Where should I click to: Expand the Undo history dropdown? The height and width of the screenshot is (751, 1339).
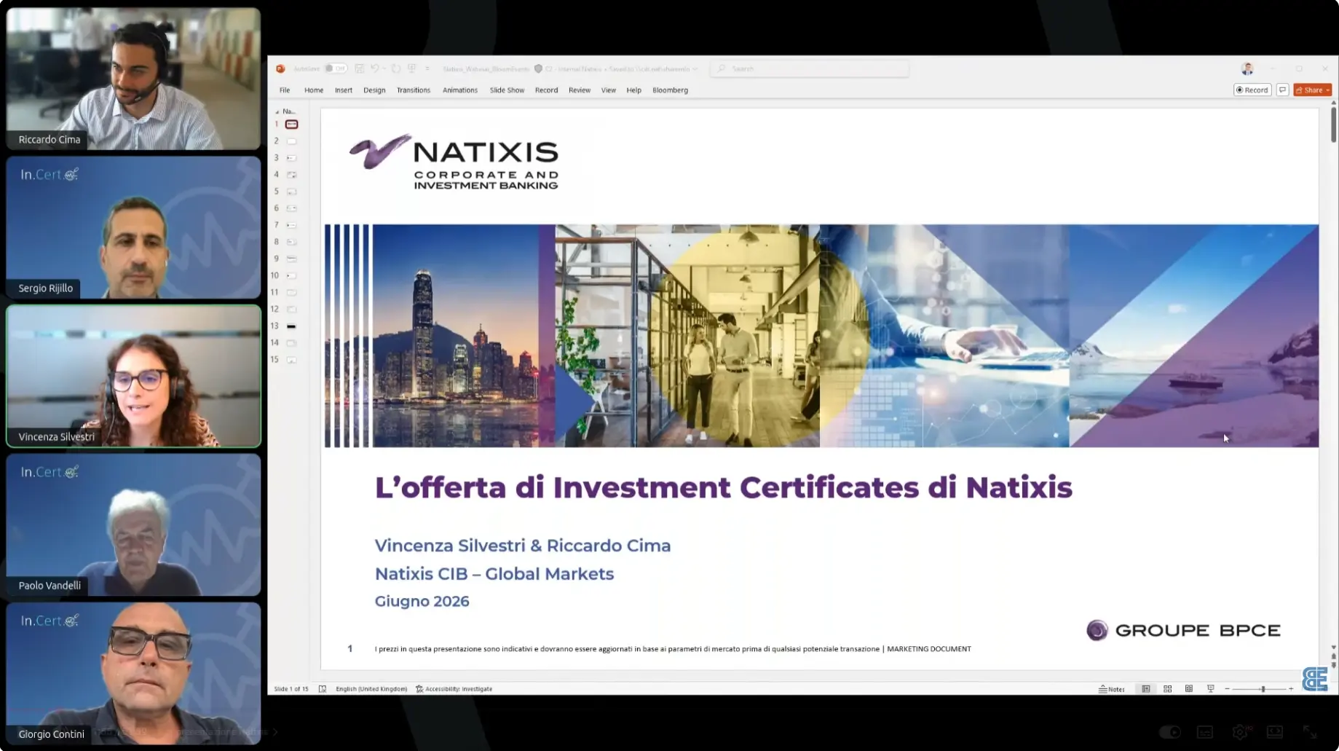tap(384, 68)
